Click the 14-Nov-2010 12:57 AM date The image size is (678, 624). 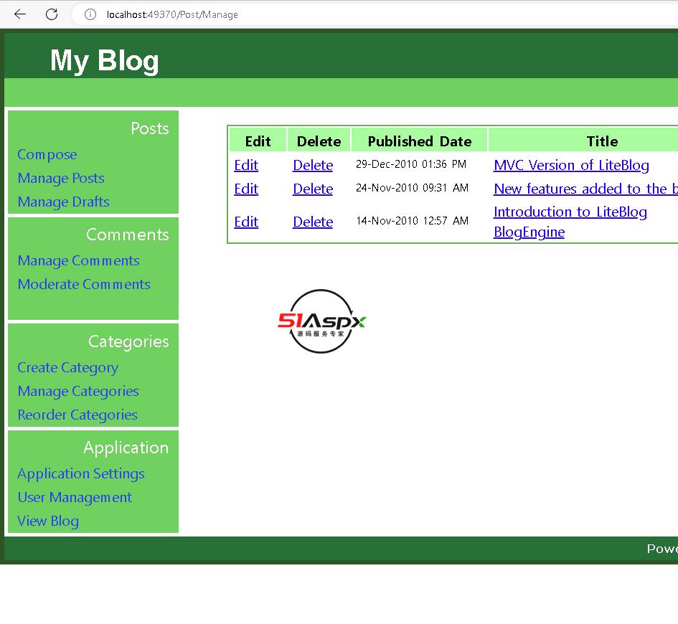click(412, 221)
